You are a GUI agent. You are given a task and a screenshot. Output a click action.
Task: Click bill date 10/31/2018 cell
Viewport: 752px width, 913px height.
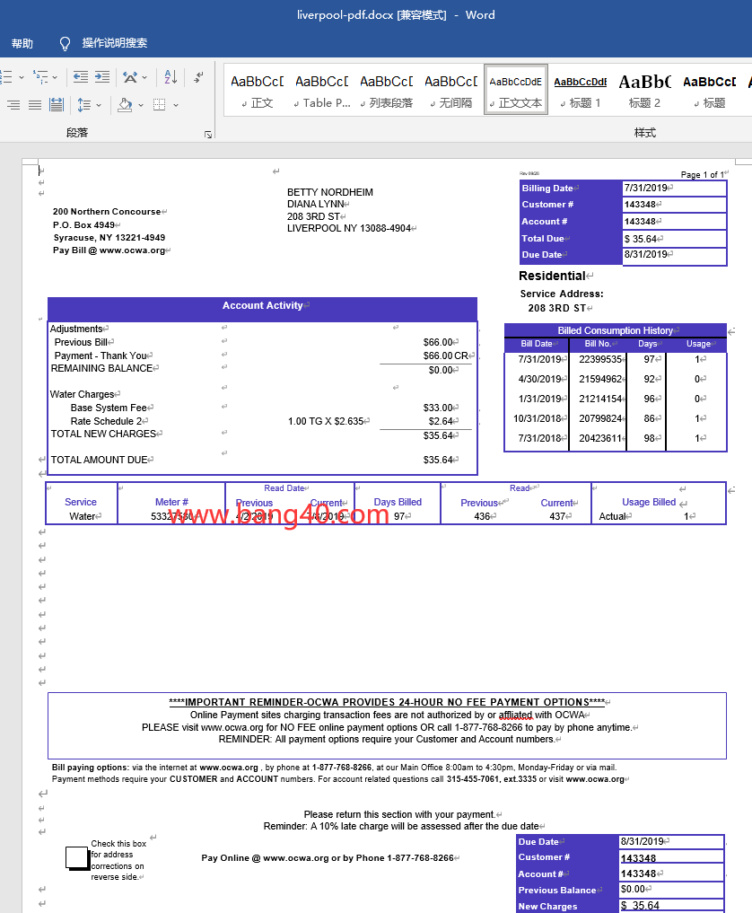pyautogui.click(x=538, y=418)
